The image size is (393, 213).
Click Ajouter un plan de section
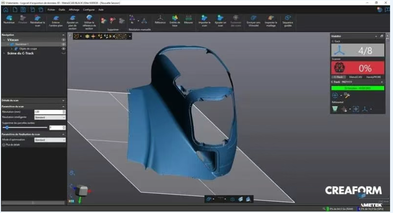[x=72, y=22]
